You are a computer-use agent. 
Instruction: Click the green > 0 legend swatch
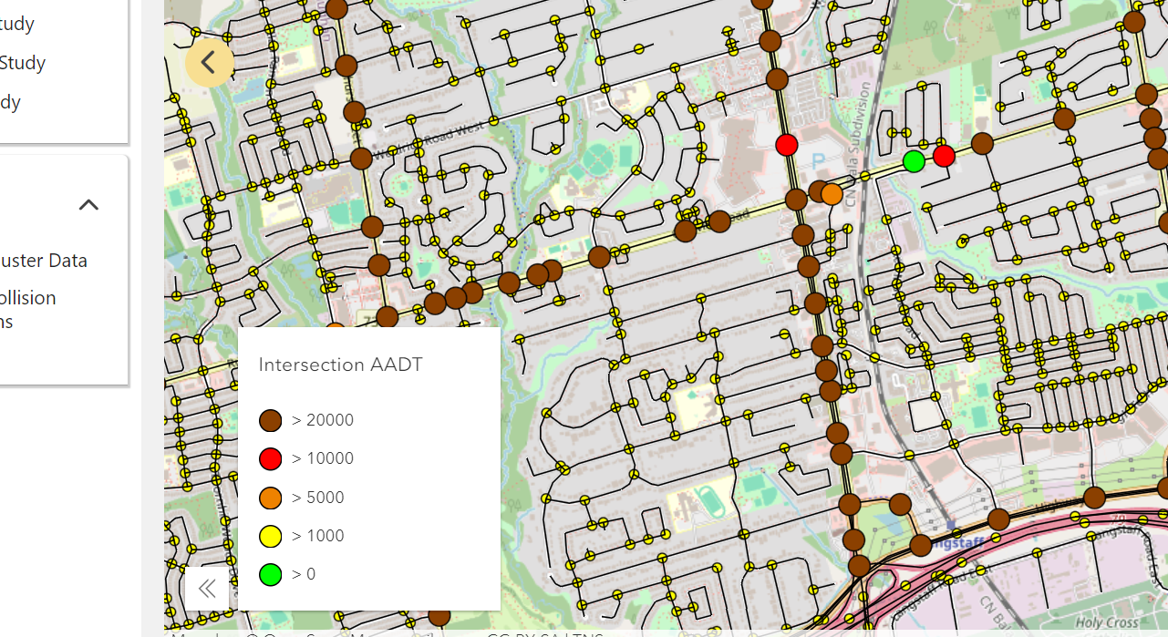coord(270,574)
